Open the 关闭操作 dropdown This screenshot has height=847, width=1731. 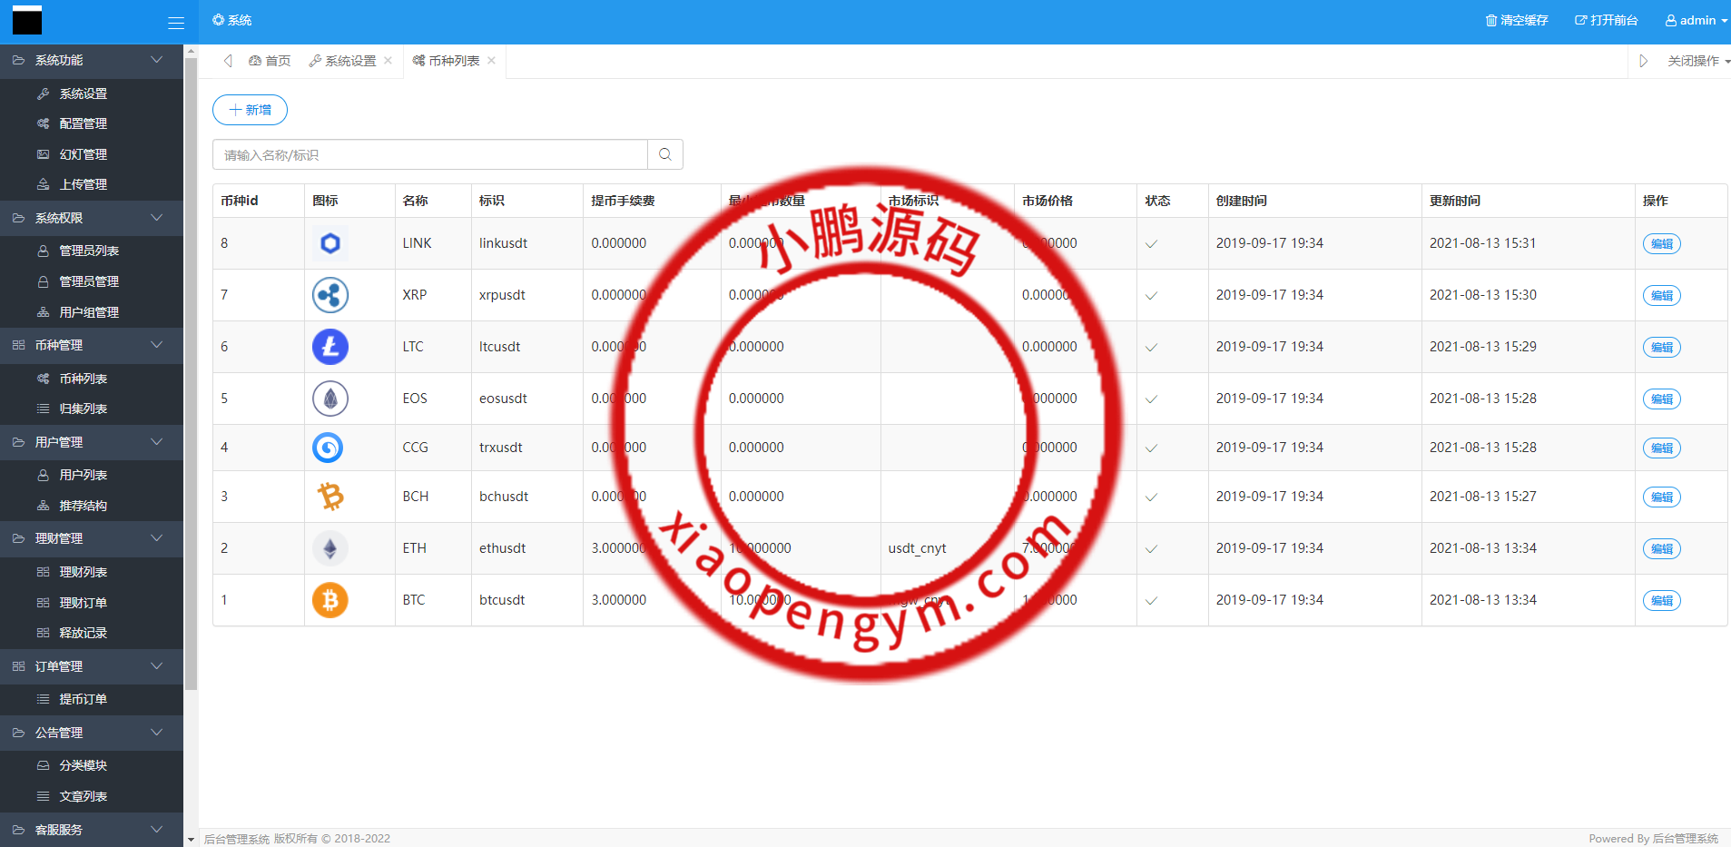[1697, 61]
